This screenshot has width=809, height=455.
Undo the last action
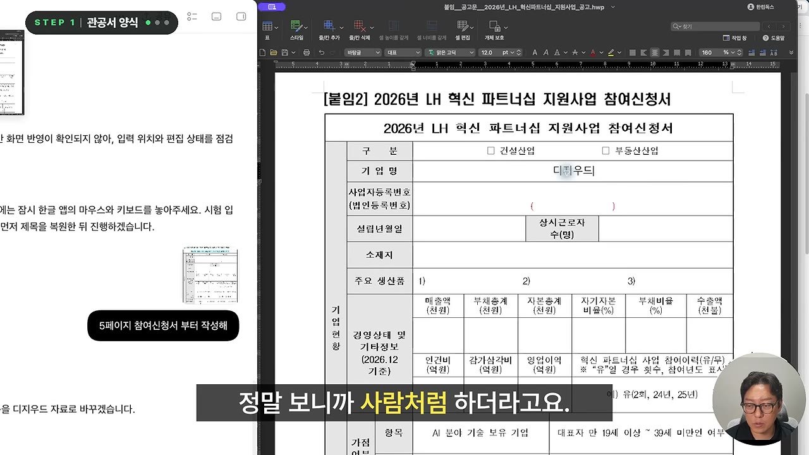[322, 52]
